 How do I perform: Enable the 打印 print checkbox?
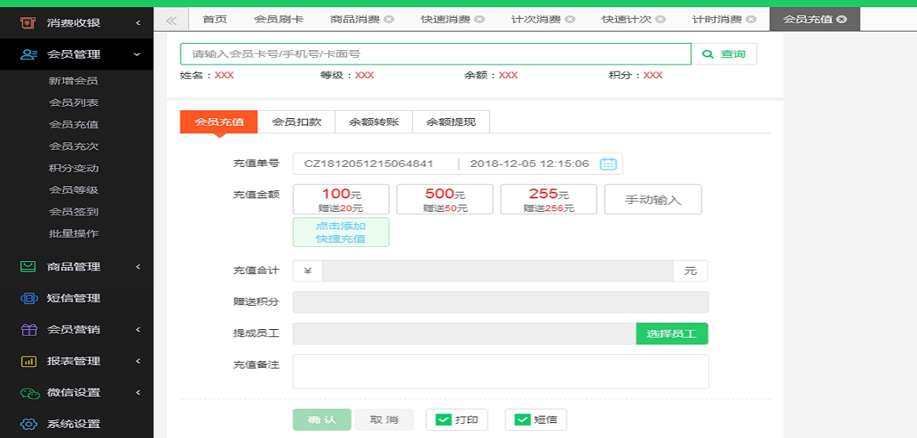(443, 419)
